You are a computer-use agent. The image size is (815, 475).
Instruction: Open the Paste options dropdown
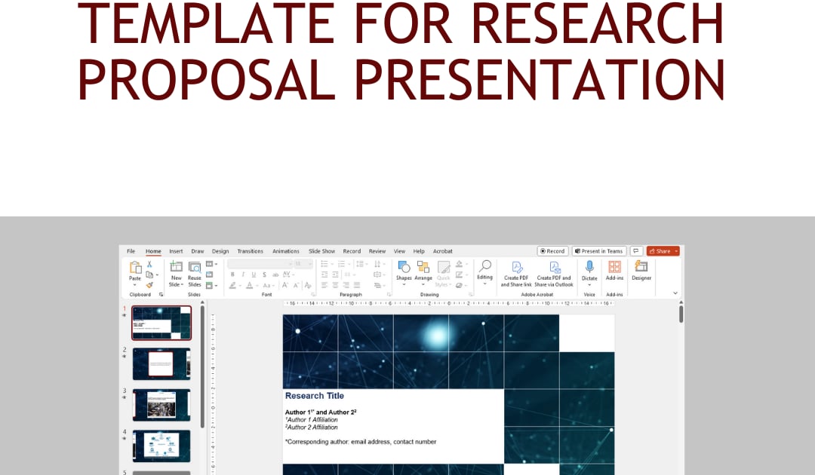[x=136, y=283]
